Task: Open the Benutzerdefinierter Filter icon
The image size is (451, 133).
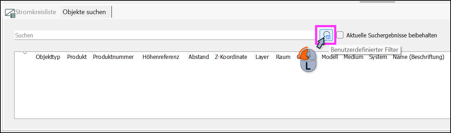Action: coord(325,35)
